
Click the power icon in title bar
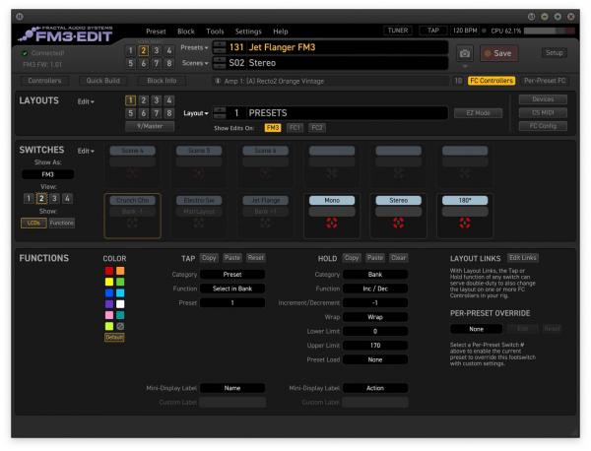coord(20,17)
